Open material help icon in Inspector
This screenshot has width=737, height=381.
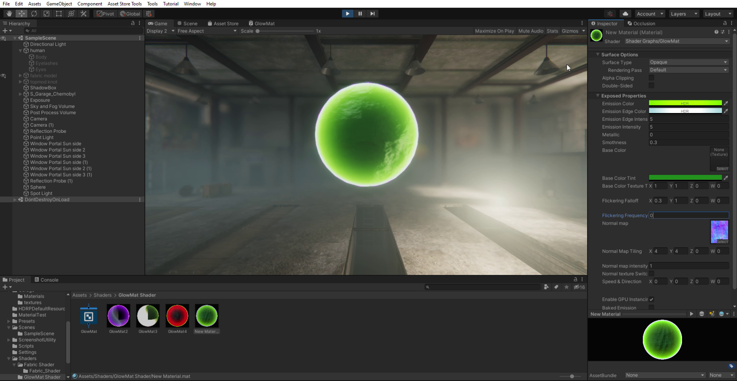coord(716,32)
